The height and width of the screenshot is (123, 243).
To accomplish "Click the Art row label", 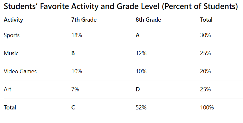I will point(7,89).
